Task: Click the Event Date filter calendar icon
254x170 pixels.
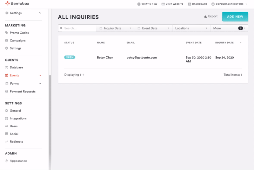Action: click(x=139, y=28)
